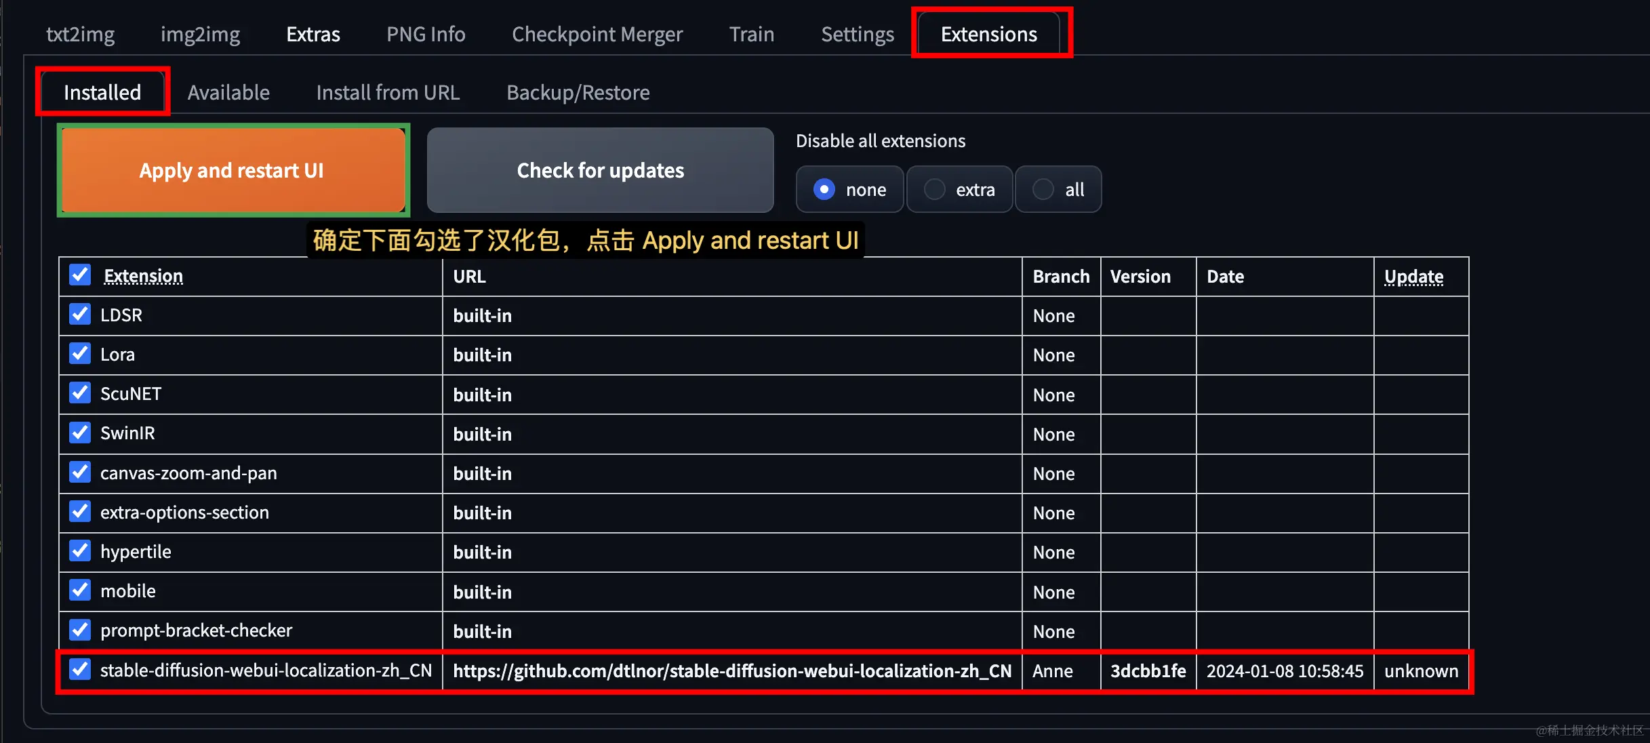Click Apply and restart UI button
The height and width of the screenshot is (743, 1650).
pos(233,170)
